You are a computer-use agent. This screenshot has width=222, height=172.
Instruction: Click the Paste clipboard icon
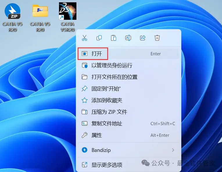[x=114, y=38]
